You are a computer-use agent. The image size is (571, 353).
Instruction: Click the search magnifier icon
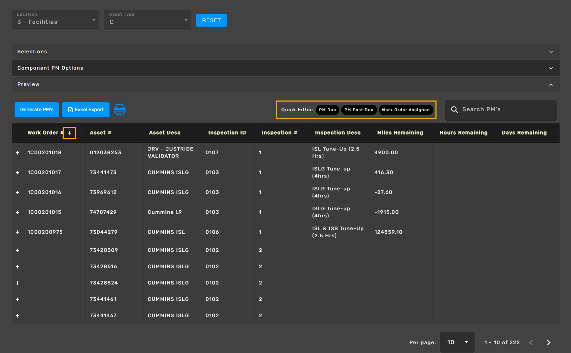coord(454,110)
